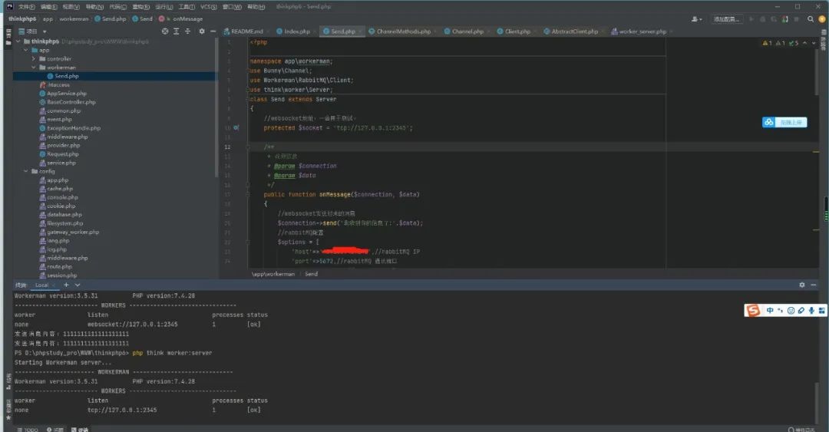Hide the terminal panel with minus icon
Viewport: 829px width, 432px height.
[813, 285]
